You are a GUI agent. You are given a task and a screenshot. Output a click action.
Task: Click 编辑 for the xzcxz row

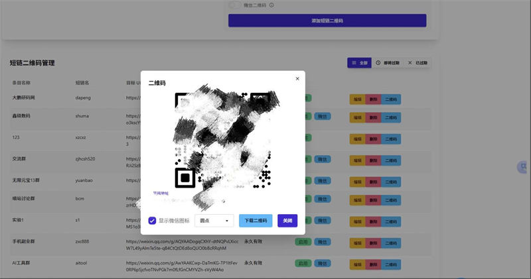click(x=358, y=139)
